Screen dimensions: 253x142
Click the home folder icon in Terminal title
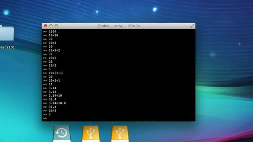point(99,26)
